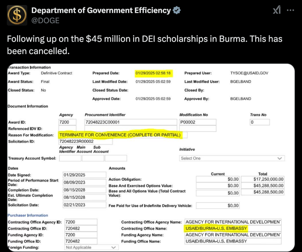The width and height of the screenshot is (302, 252).
Task: Click the Dates section heading
Action: coord(13,168)
